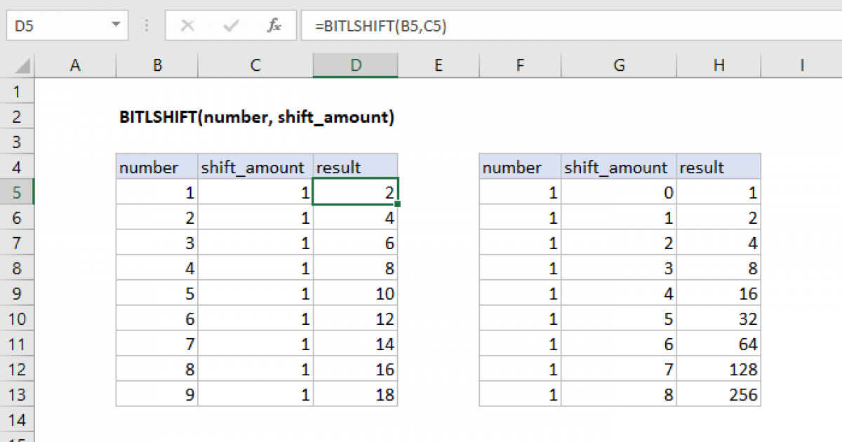Click inside the formula bar
The image size is (842, 442).
[421, 25]
